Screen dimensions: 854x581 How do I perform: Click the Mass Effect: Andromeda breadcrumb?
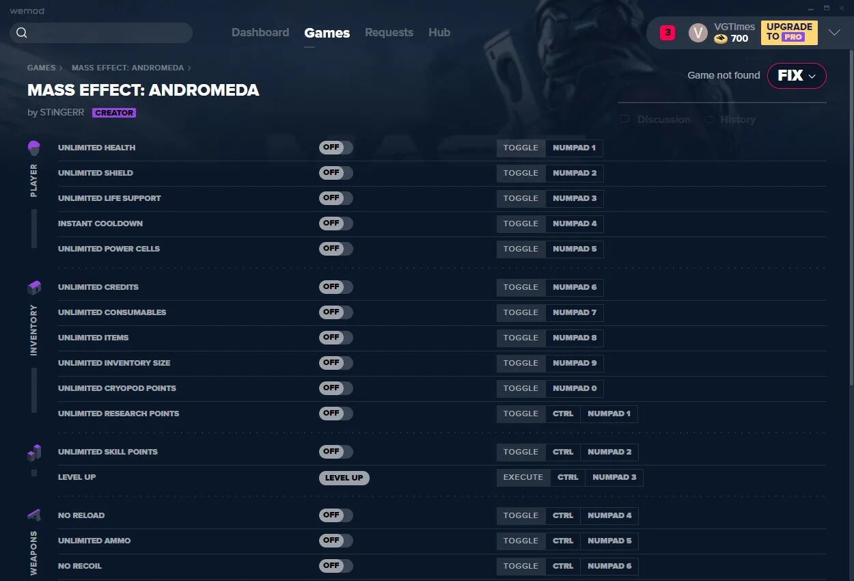coord(128,68)
